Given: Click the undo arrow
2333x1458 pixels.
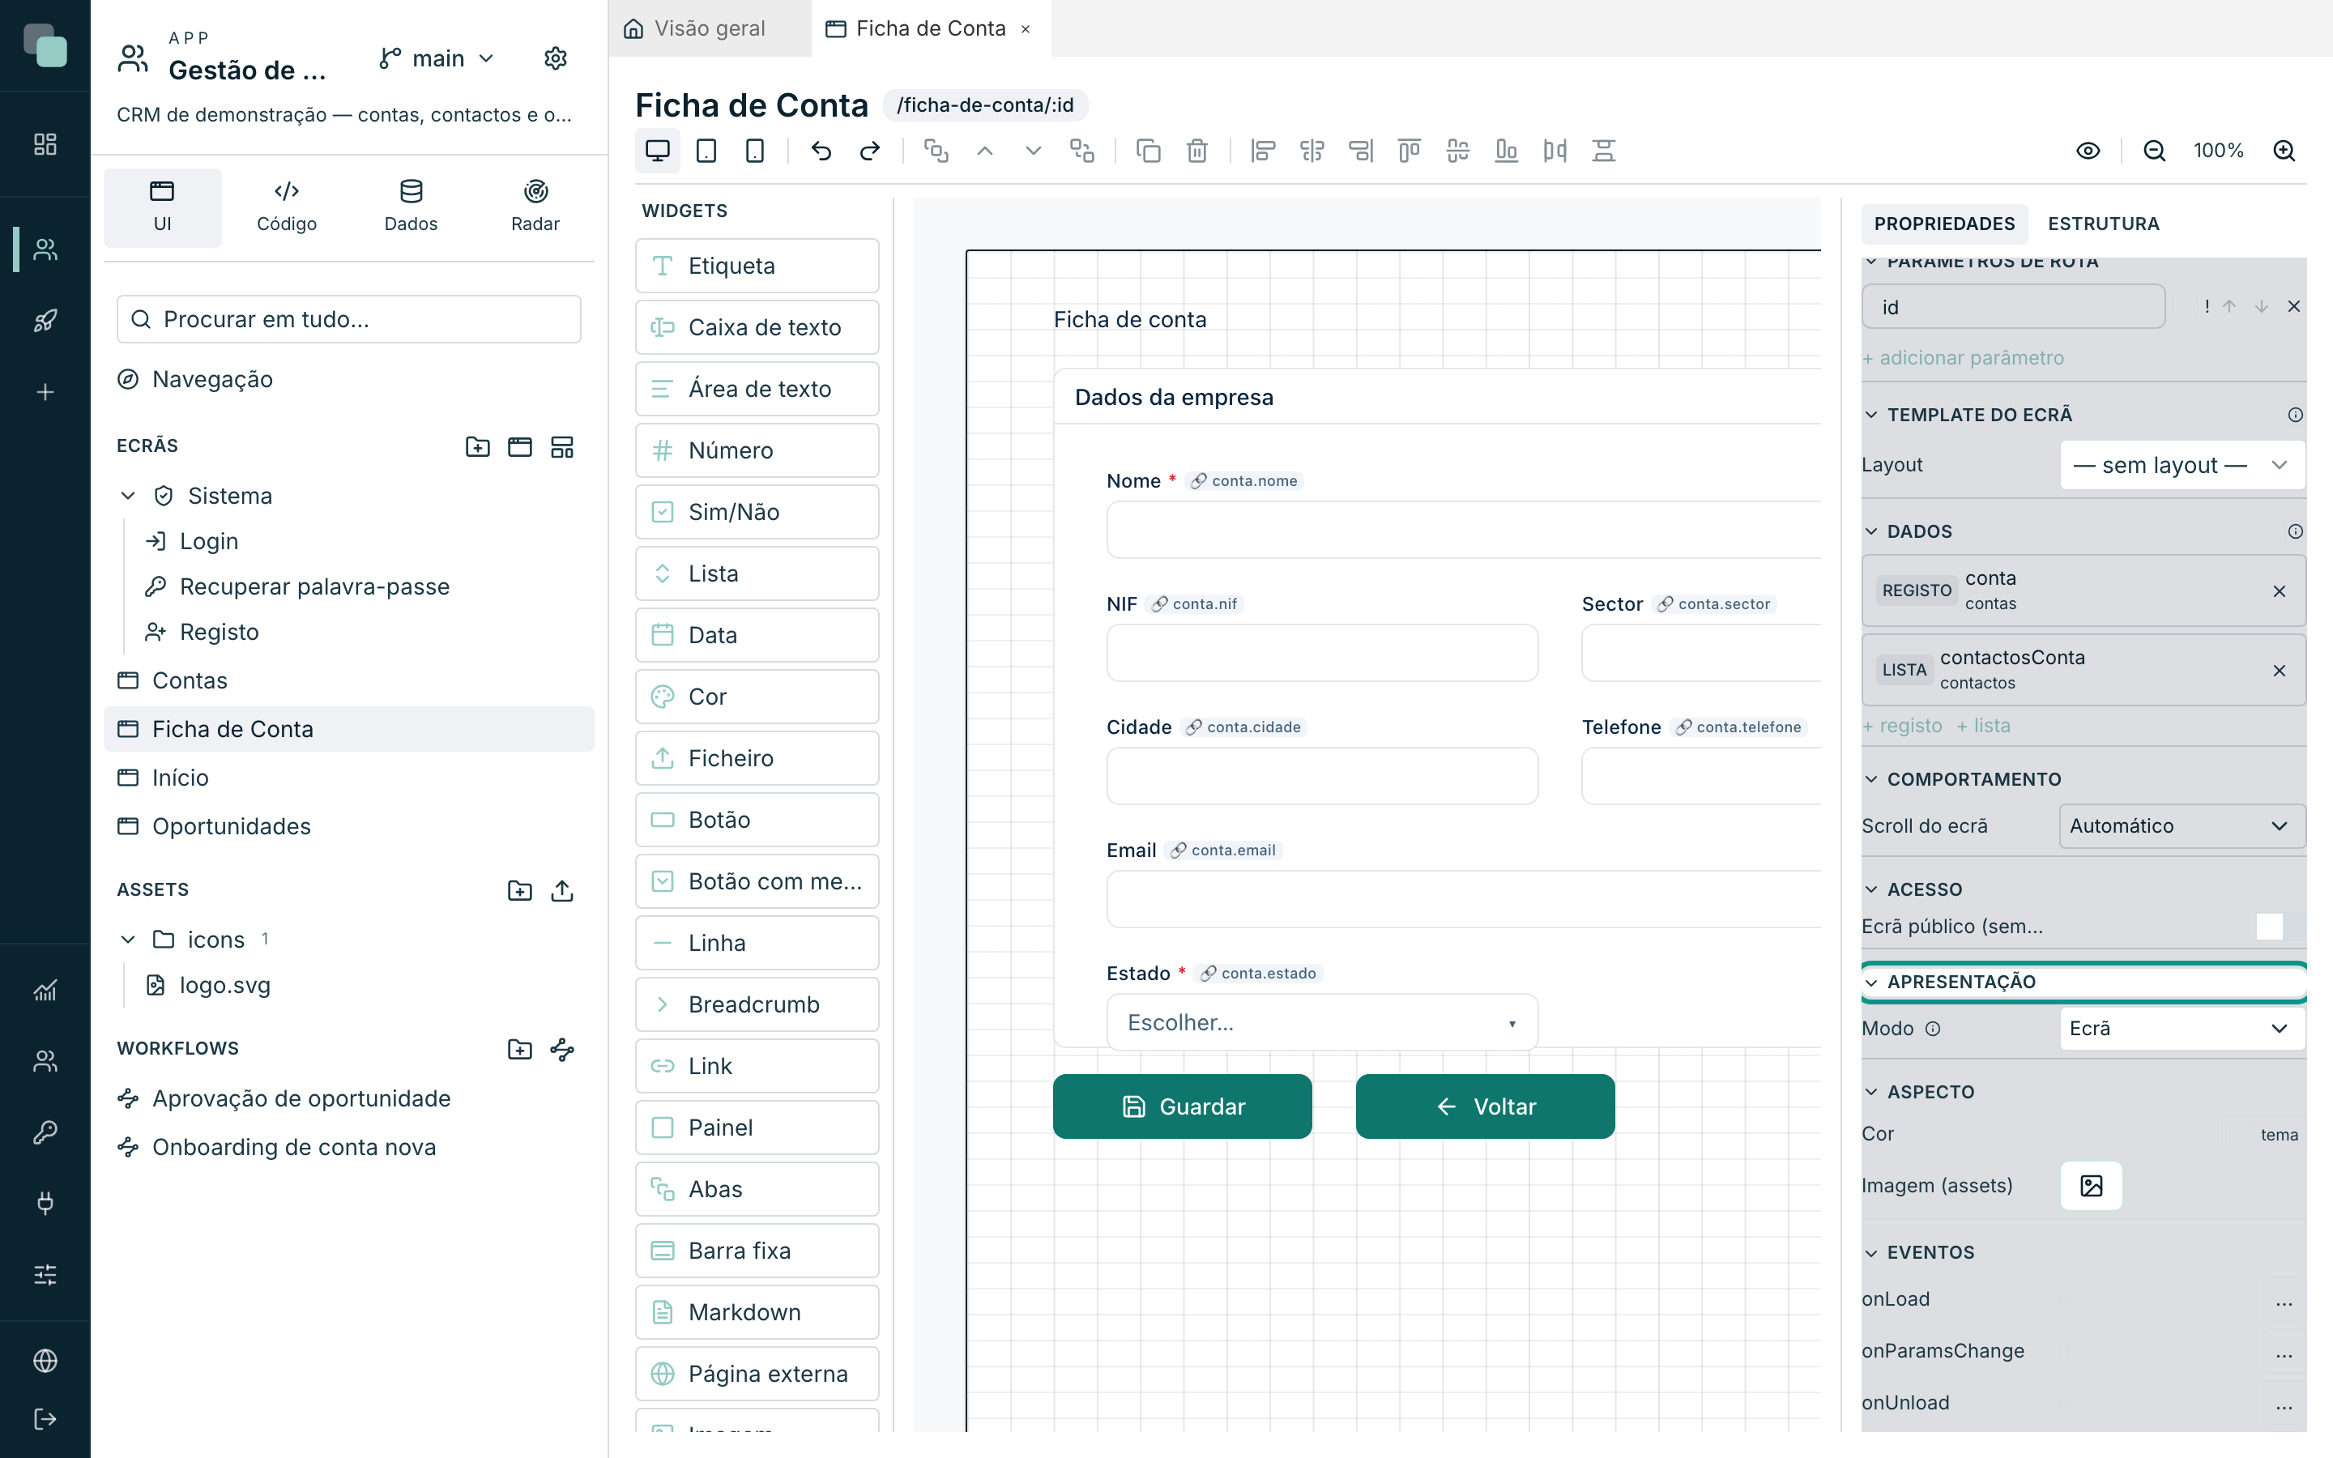Looking at the screenshot, I should (821, 151).
